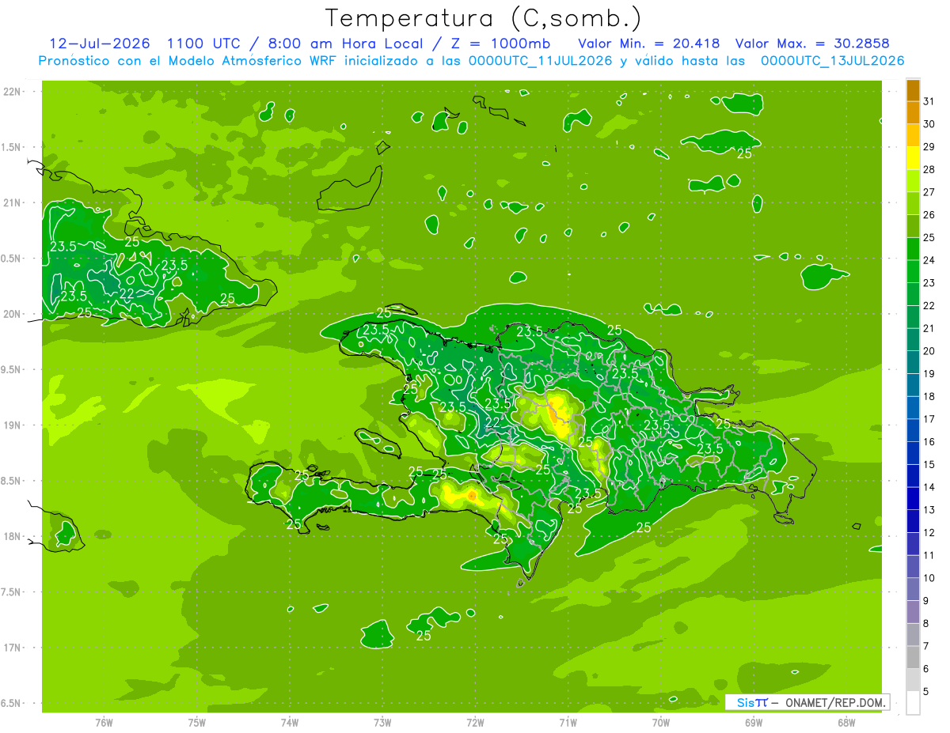
Task: Click the "20N" latitude label
Action: 13,314
